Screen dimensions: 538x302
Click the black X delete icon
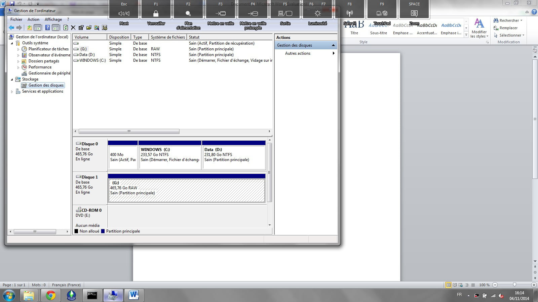coord(73,28)
